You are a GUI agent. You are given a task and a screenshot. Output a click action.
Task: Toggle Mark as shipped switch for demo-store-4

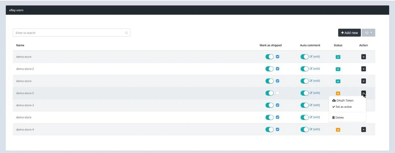coord(270,129)
